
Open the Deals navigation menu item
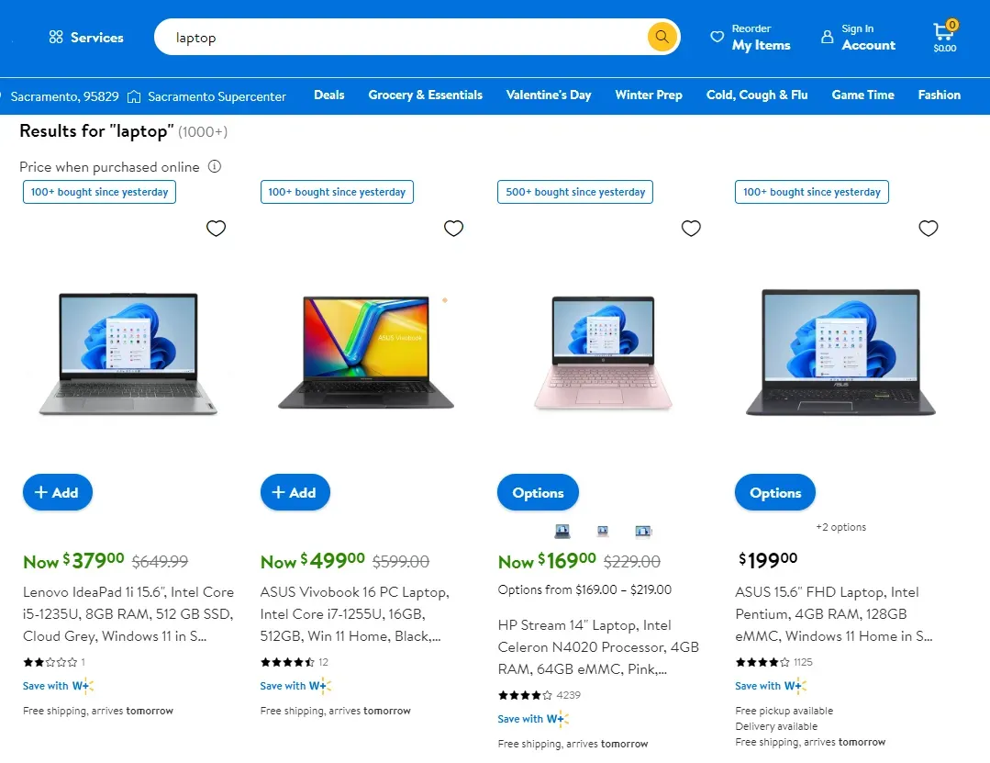point(328,95)
